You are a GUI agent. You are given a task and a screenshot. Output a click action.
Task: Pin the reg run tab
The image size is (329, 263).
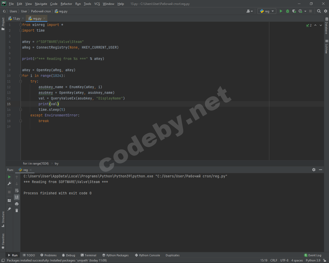point(9,209)
